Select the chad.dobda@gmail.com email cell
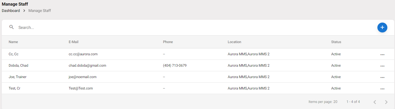Image resolution: width=395 pixels, height=109 pixels. [87, 65]
